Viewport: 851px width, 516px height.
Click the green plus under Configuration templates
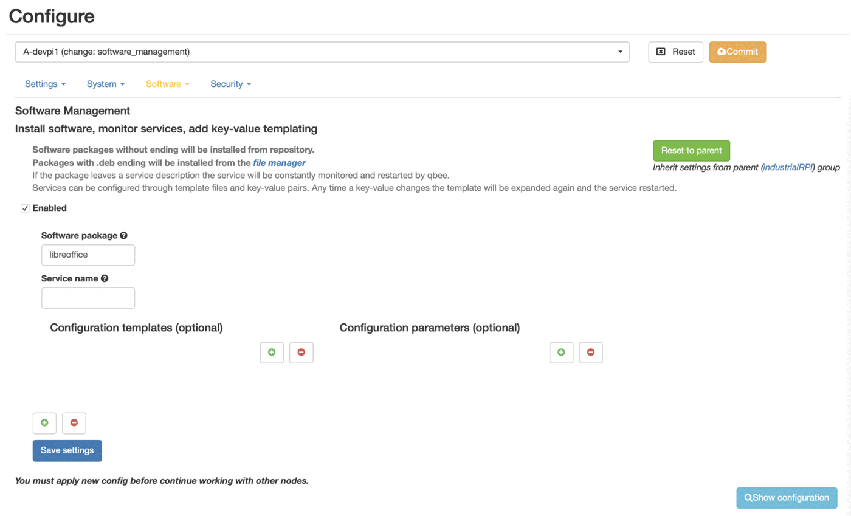pyautogui.click(x=272, y=353)
